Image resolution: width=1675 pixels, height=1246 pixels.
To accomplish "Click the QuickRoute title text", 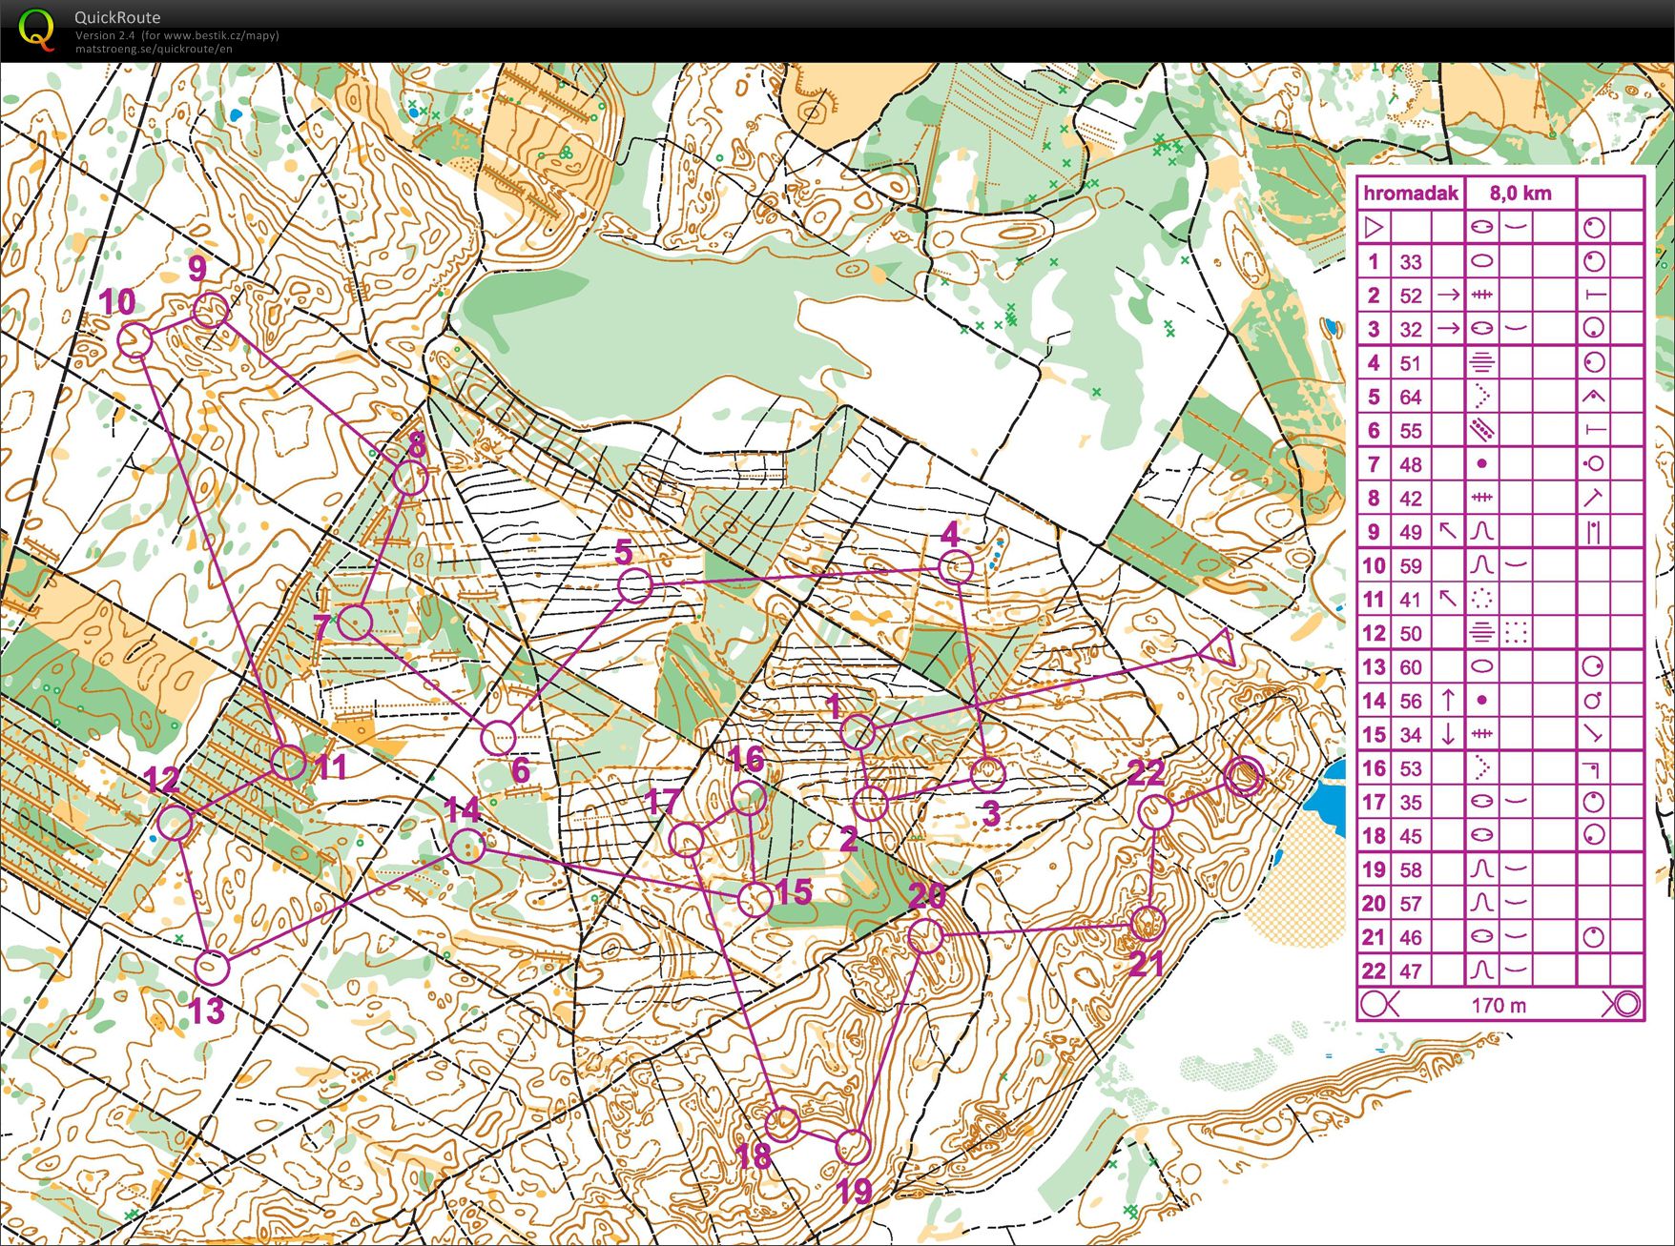I will click(117, 17).
